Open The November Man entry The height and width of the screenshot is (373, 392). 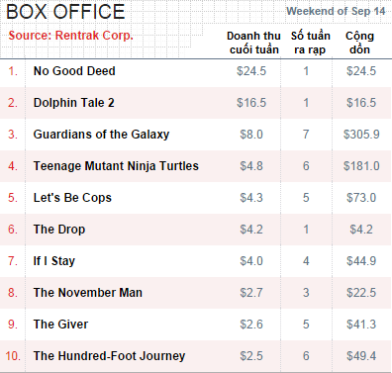[88, 293]
